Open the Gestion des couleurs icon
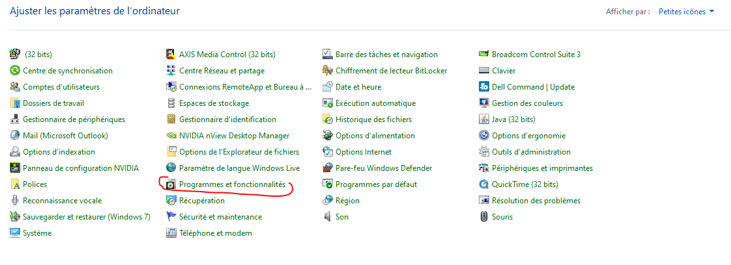The image size is (731, 265). [483, 103]
